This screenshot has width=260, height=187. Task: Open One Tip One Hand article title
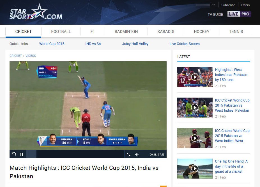[231, 166]
